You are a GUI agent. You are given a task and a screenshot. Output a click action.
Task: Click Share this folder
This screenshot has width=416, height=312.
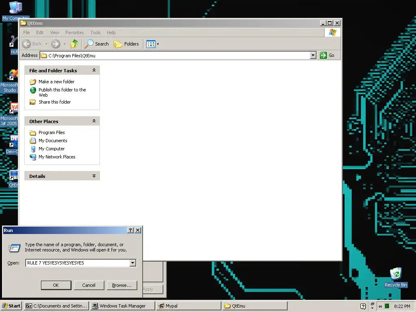pyautogui.click(x=55, y=102)
